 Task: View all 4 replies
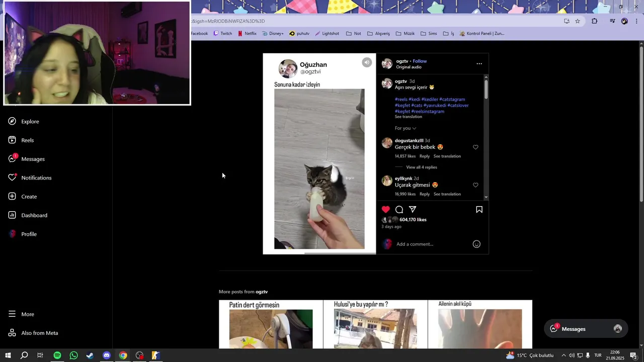(422, 167)
